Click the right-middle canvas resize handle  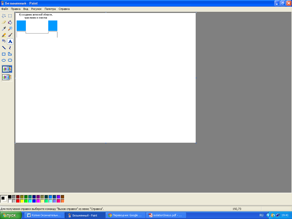point(196,78)
